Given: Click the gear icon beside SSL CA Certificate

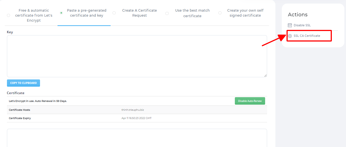Looking at the screenshot, I should 290,36.
